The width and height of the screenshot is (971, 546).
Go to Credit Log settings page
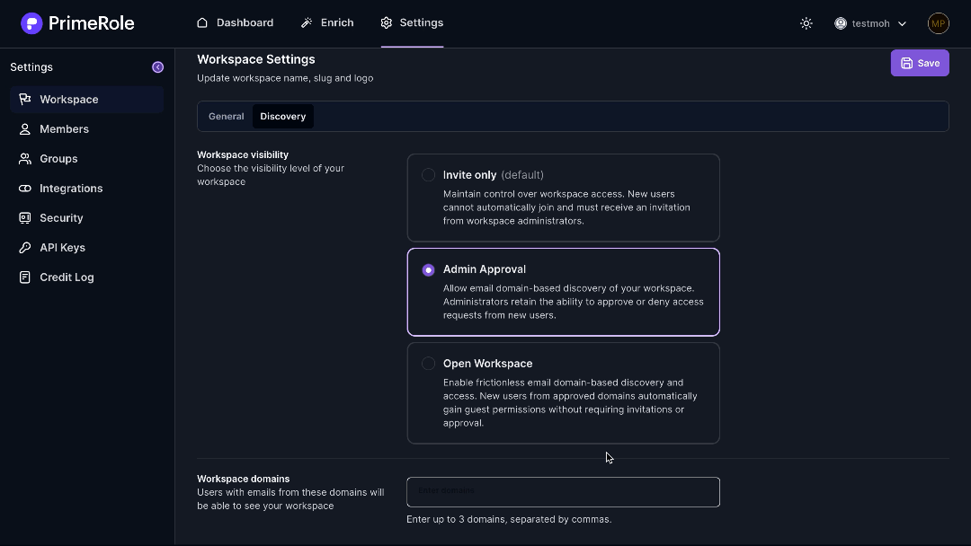[86, 277]
